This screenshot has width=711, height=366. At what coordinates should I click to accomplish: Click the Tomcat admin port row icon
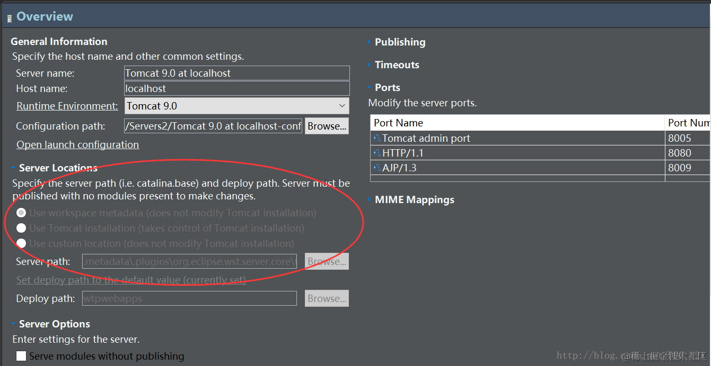coord(378,138)
